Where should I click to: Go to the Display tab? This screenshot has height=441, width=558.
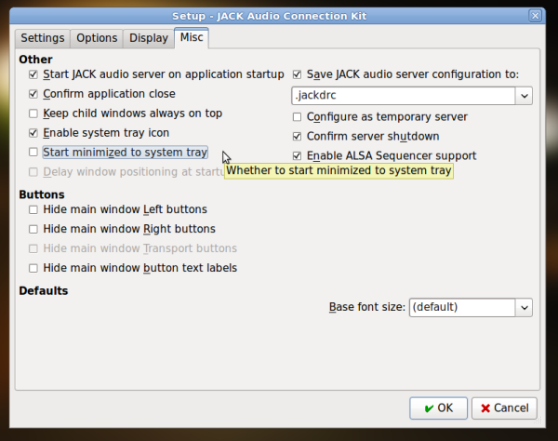point(149,38)
